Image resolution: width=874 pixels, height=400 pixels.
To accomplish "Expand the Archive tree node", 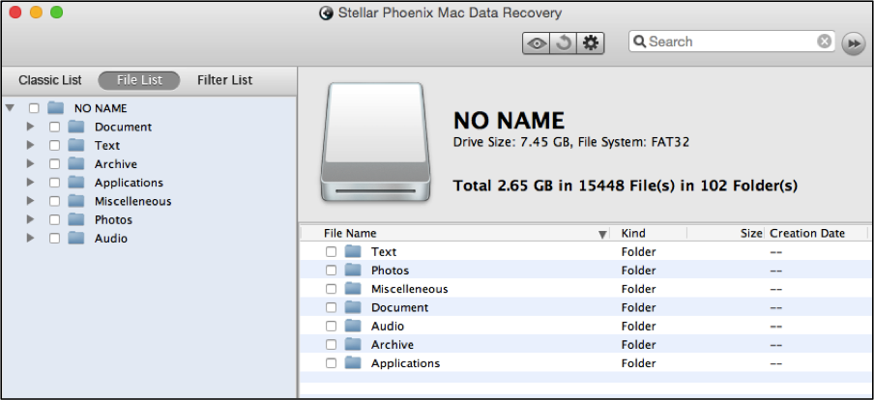I will coord(30,164).
